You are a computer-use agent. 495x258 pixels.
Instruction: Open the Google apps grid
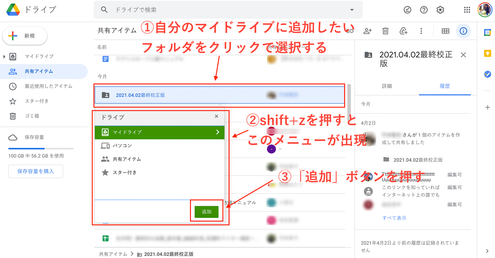point(467,10)
